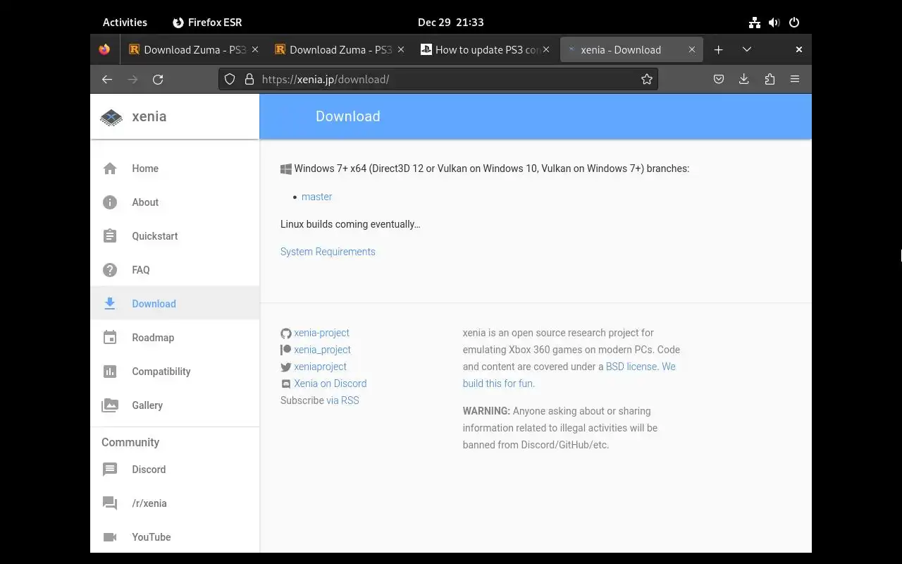Go back with the browser back arrow
Viewport: 902px width, 564px height.
click(107, 80)
